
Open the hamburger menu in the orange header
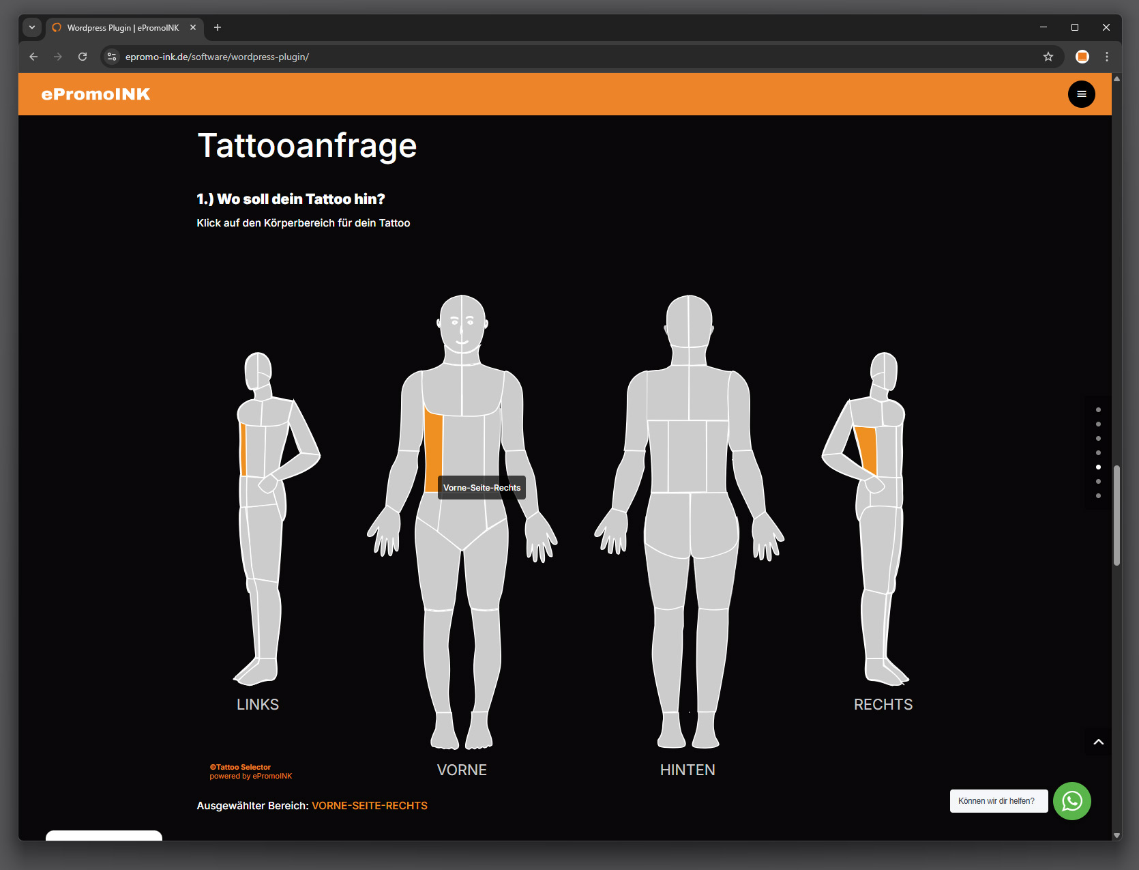click(x=1081, y=94)
